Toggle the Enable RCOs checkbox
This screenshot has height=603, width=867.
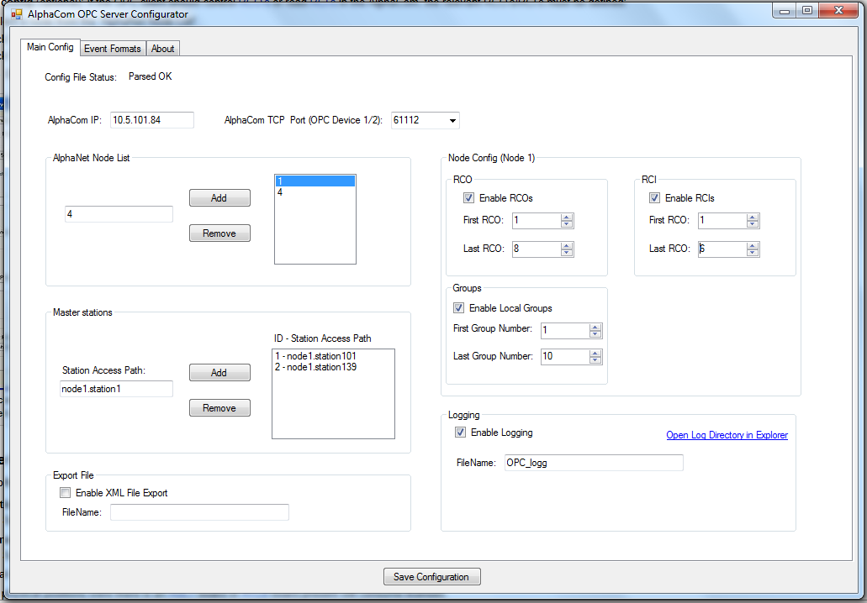coord(468,198)
